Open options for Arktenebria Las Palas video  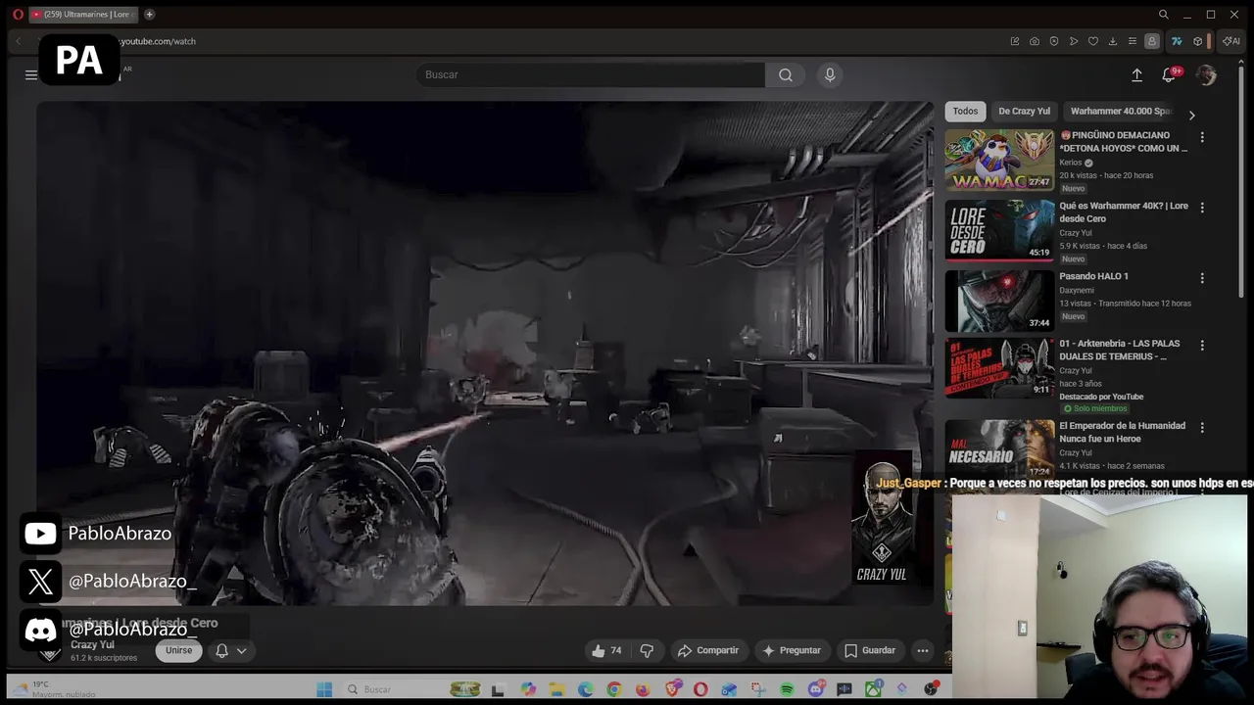[x=1202, y=346]
